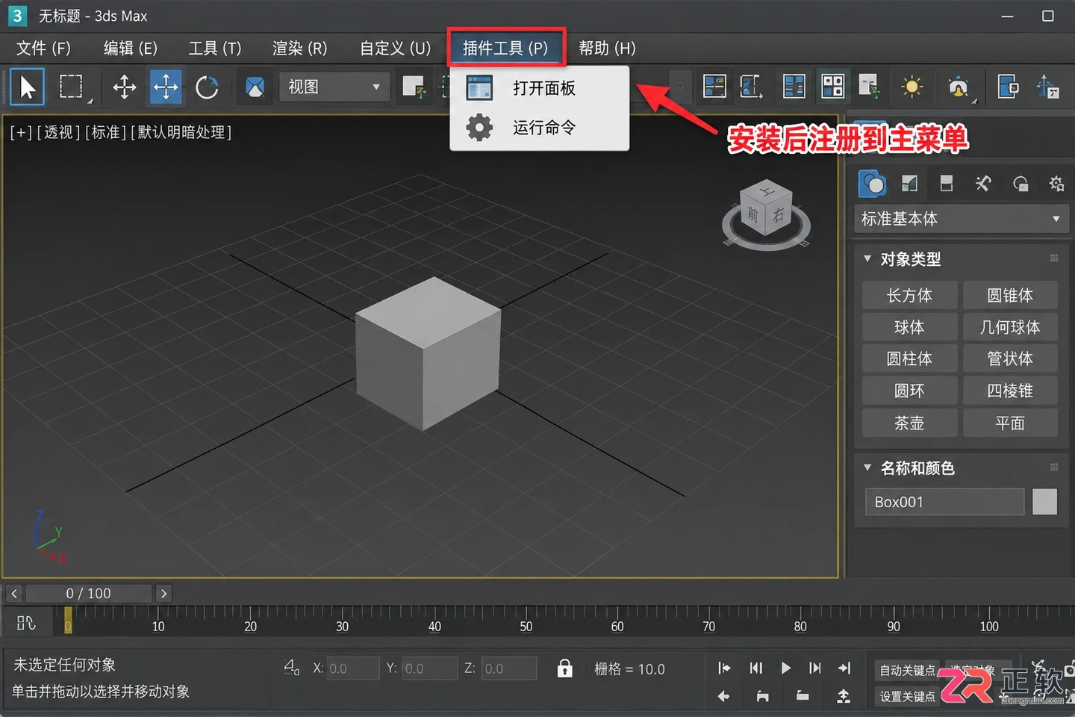Image resolution: width=1075 pixels, height=717 pixels.
Task: Click the 球体 button
Action: 909,327
